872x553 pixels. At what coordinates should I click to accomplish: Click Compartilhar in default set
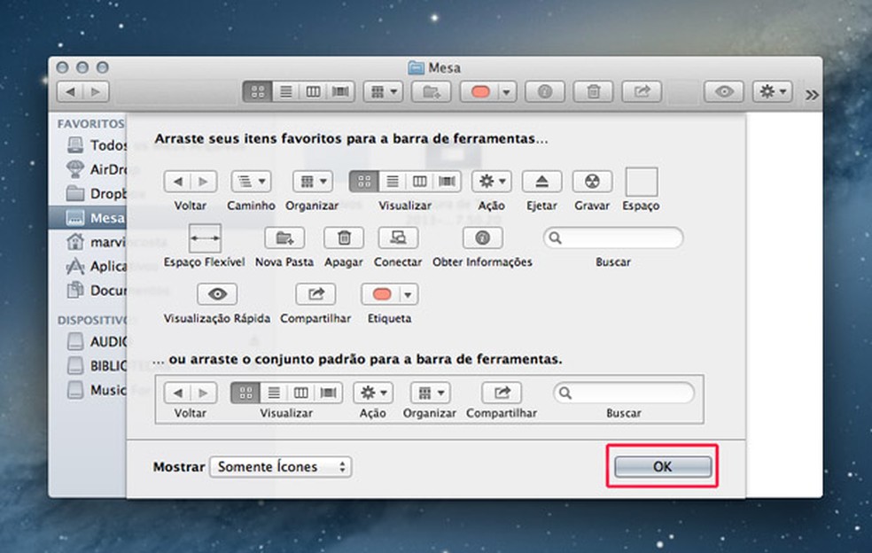coord(502,393)
